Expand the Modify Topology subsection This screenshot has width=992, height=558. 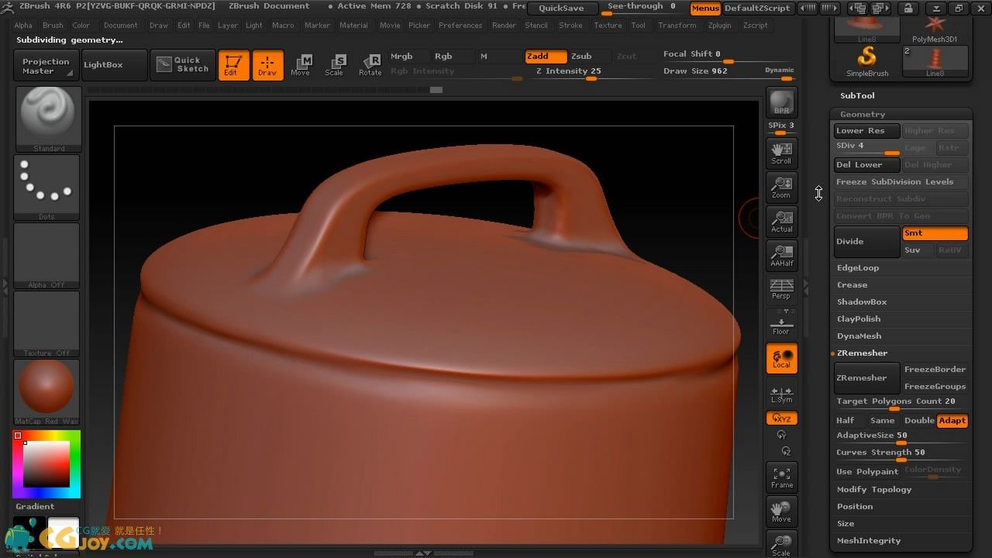874,490
